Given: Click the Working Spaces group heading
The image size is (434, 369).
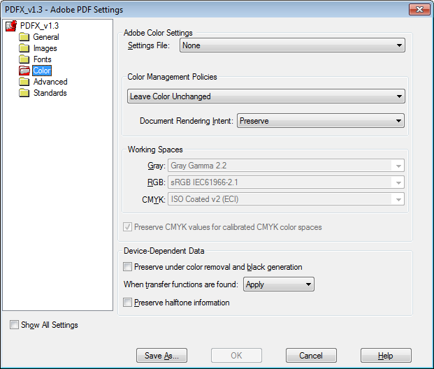Looking at the screenshot, I should pyautogui.click(x=155, y=150).
